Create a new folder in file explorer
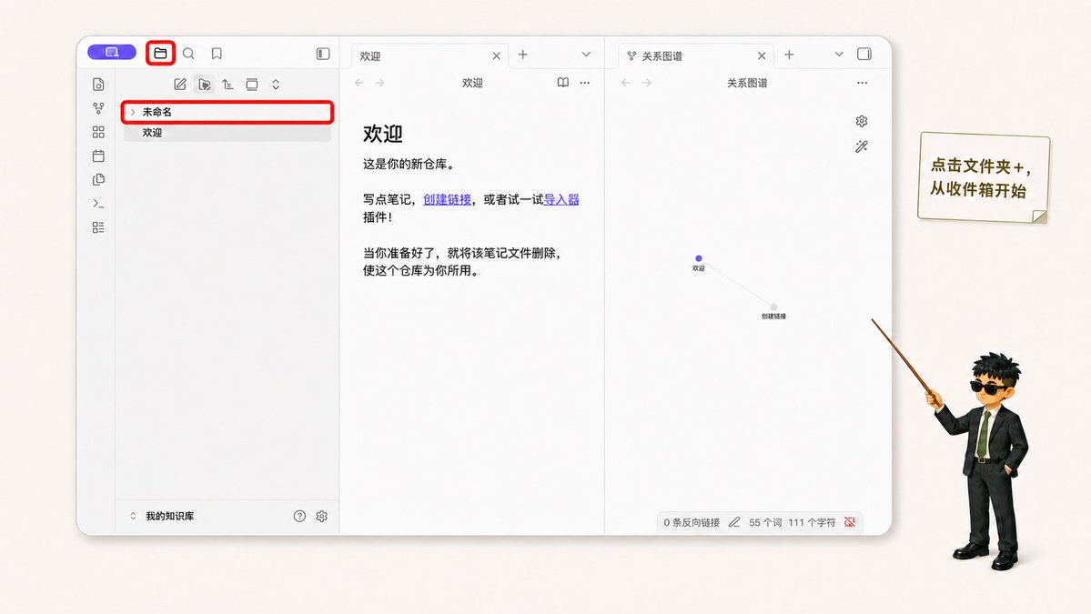 [204, 84]
